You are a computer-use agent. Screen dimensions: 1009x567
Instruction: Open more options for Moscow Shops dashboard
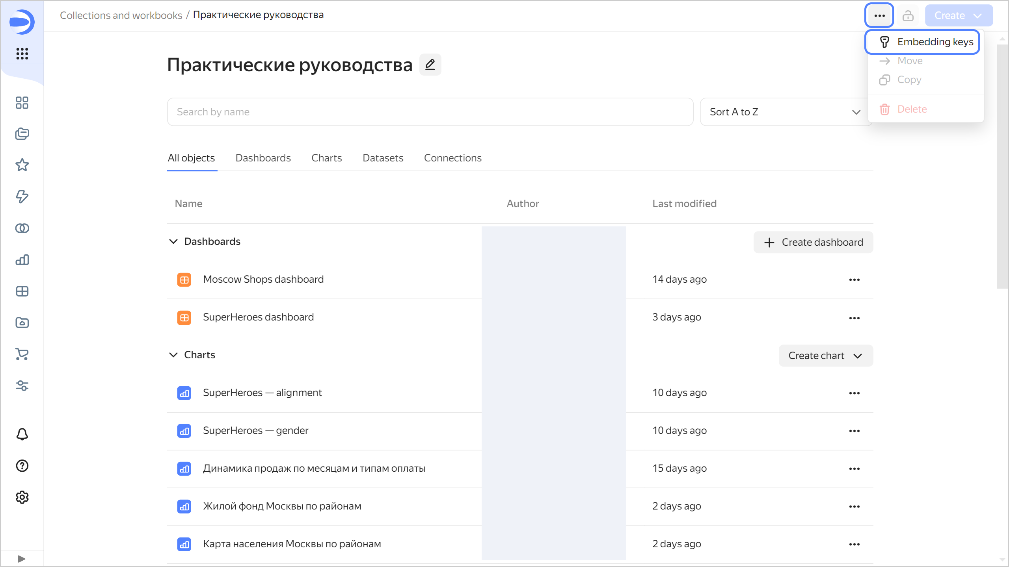854,280
